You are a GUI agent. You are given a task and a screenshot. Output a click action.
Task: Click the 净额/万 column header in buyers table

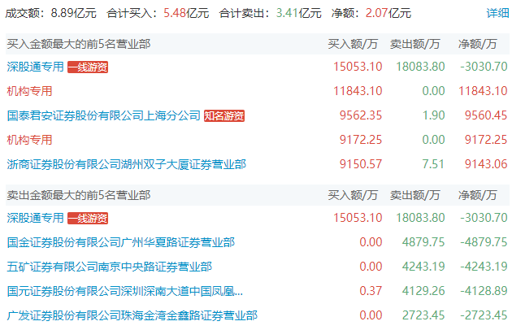click(x=477, y=44)
